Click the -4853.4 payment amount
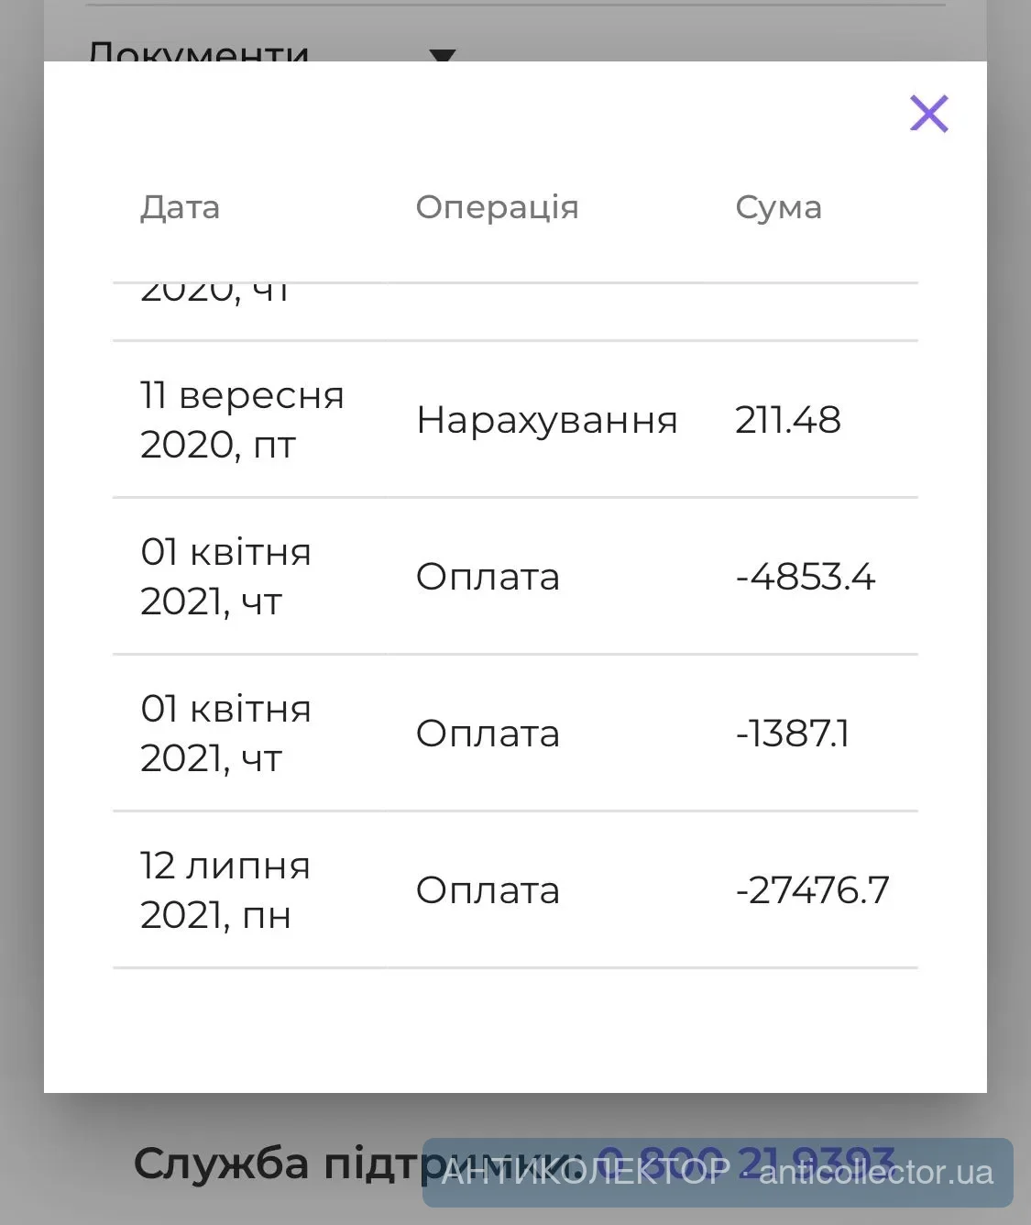 pyautogui.click(x=805, y=577)
